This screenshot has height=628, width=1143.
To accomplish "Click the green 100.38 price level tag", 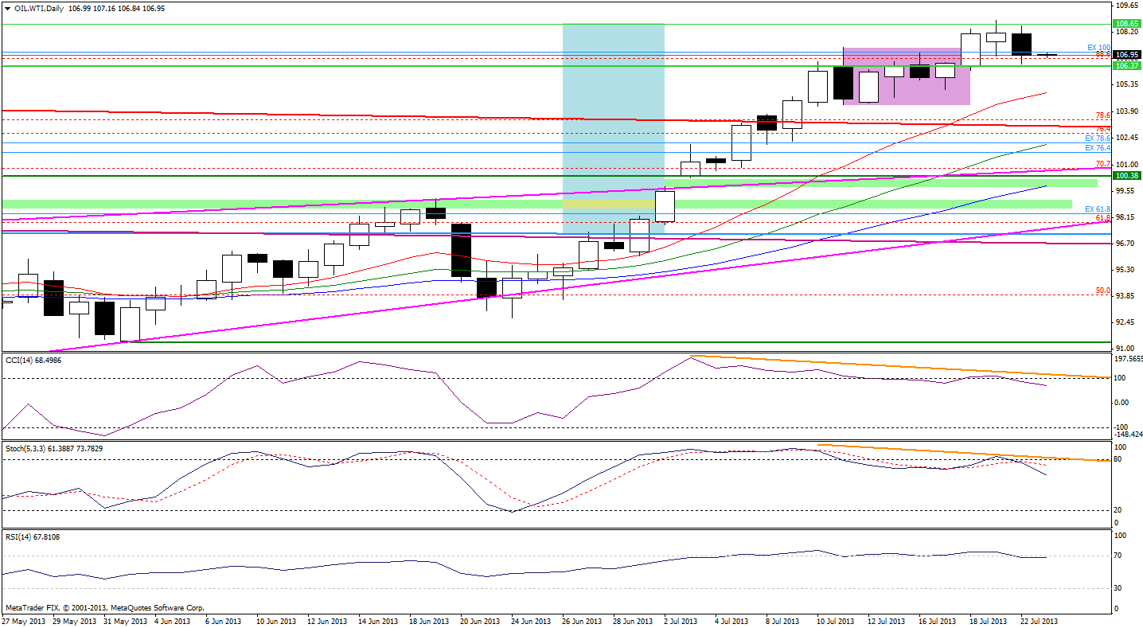I will pos(1125,175).
